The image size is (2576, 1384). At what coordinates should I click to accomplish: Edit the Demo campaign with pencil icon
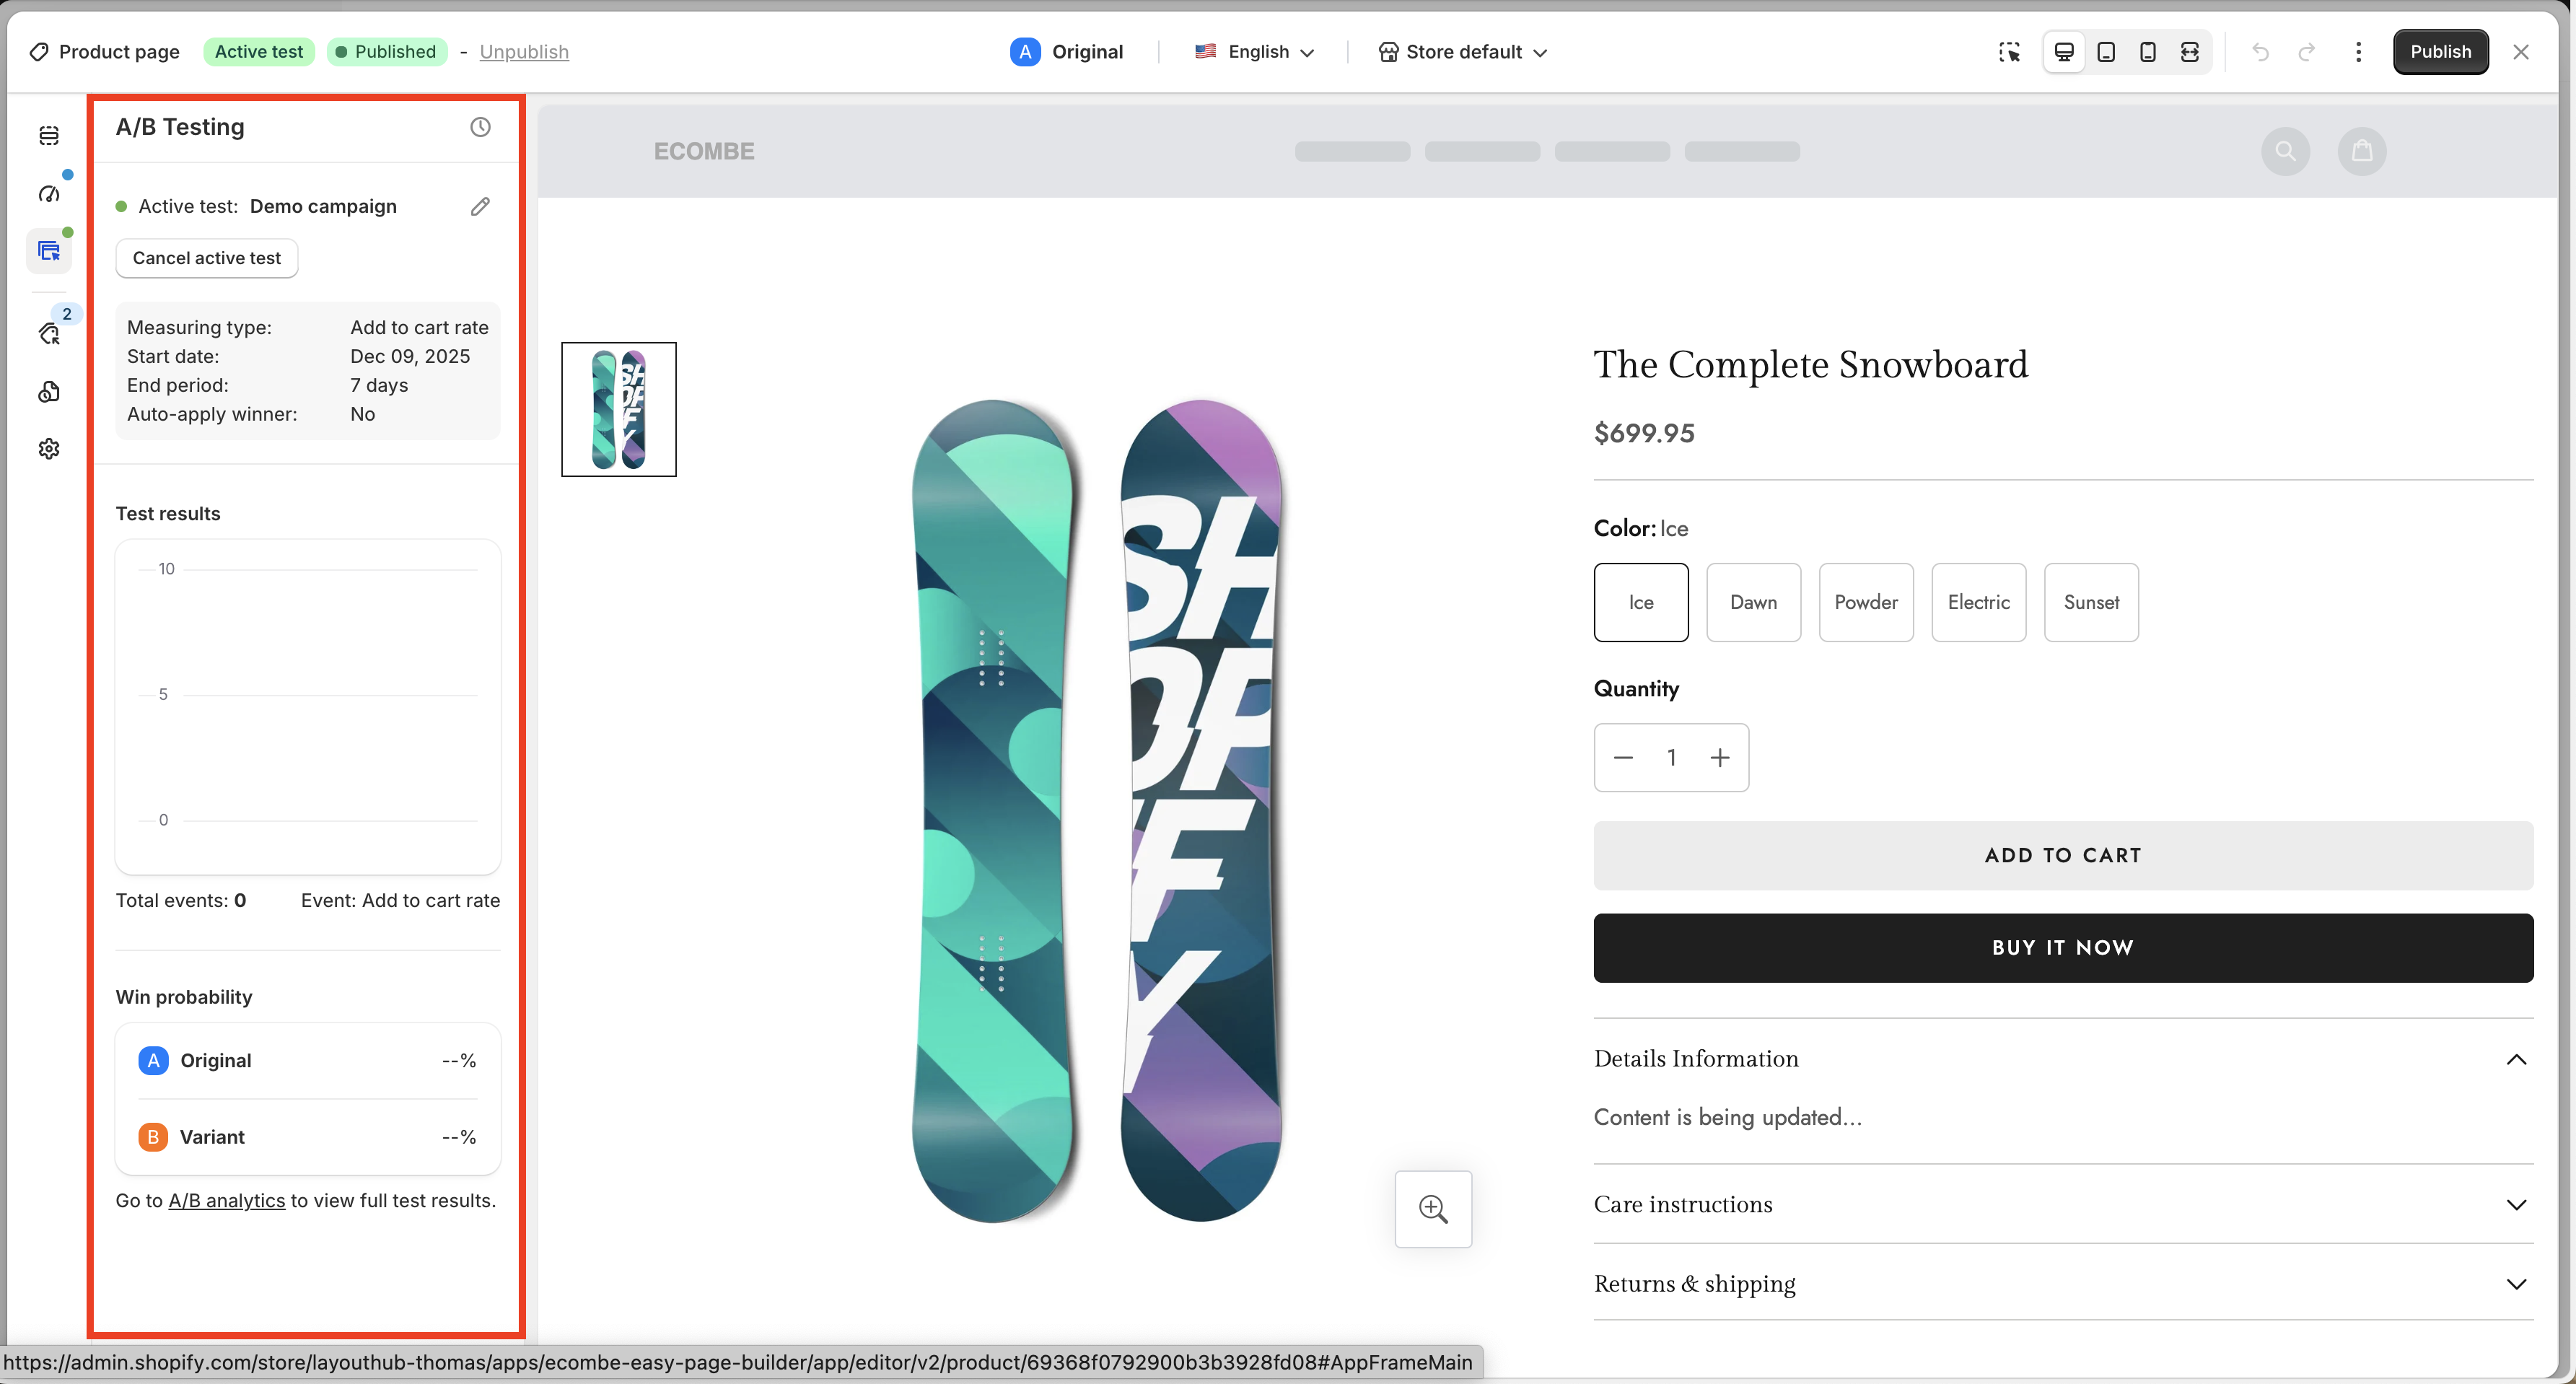click(x=480, y=206)
